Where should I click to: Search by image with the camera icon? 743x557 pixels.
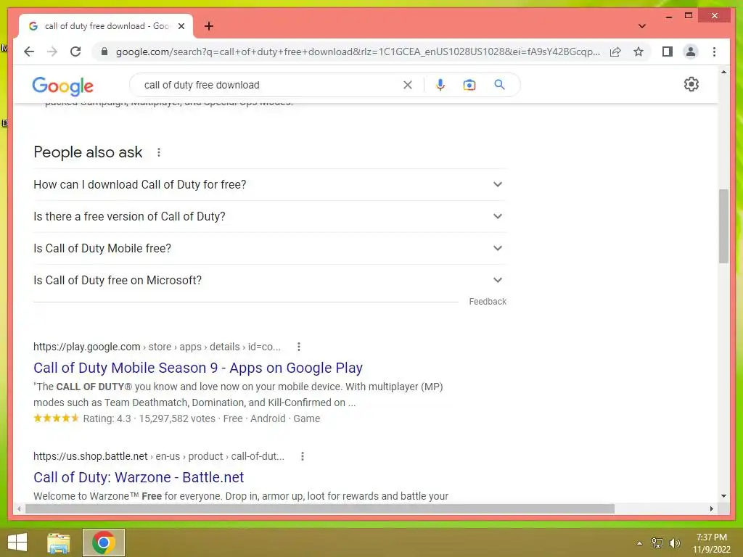(469, 85)
